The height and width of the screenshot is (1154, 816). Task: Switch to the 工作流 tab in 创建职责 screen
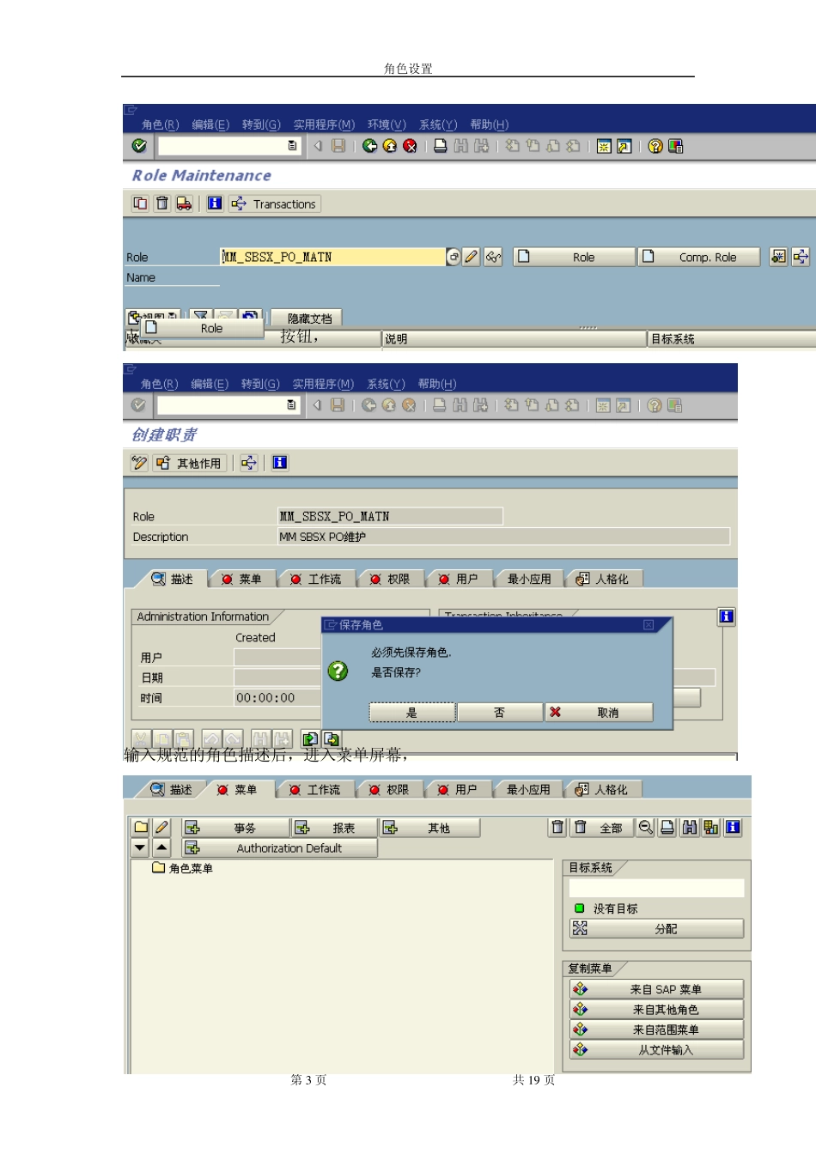(316, 579)
